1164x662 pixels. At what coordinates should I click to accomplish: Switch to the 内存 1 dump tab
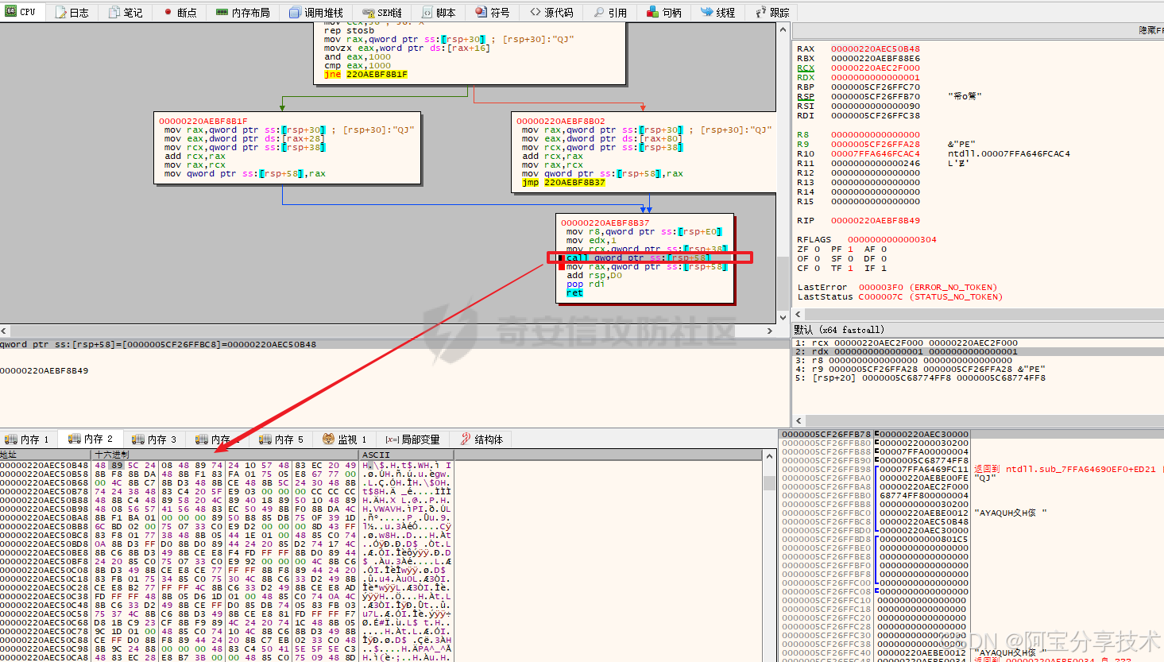click(x=28, y=439)
